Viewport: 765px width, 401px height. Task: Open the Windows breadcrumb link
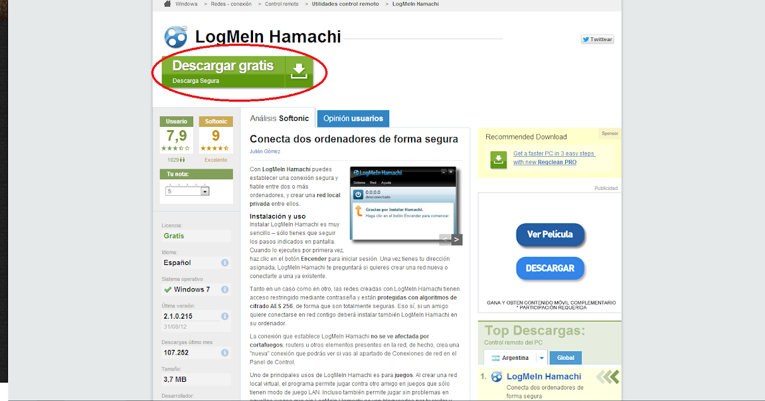click(187, 4)
